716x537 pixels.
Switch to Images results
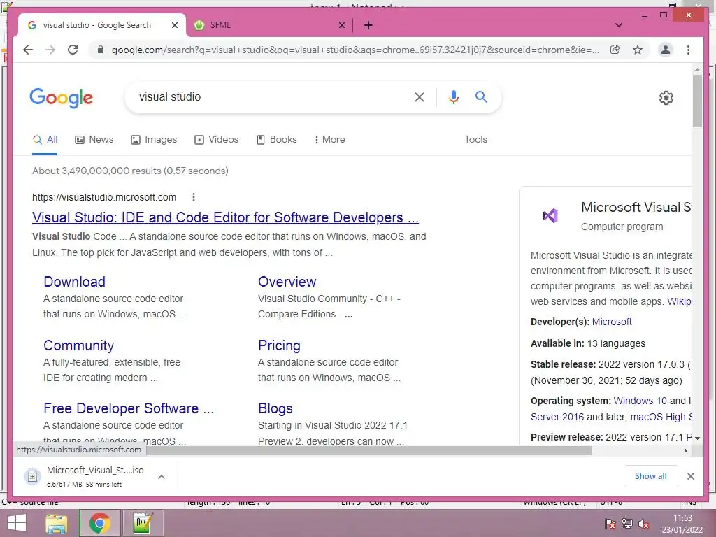click(x=154, y=140)
